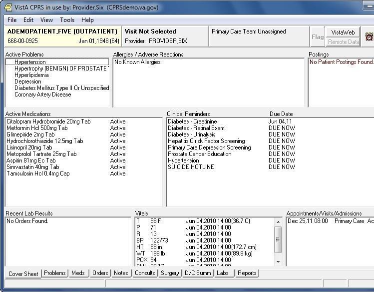Switch to the Problems tab
Screen dimensions: 374x292
pos(55,273)
